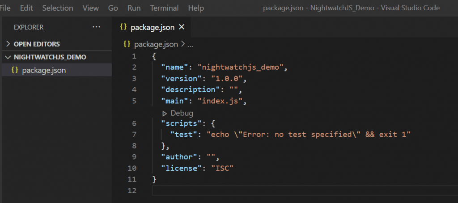The image size is (458, 203).
Task: Click the breadcrumb ellipsis after package.json
Action: point(190,44)
